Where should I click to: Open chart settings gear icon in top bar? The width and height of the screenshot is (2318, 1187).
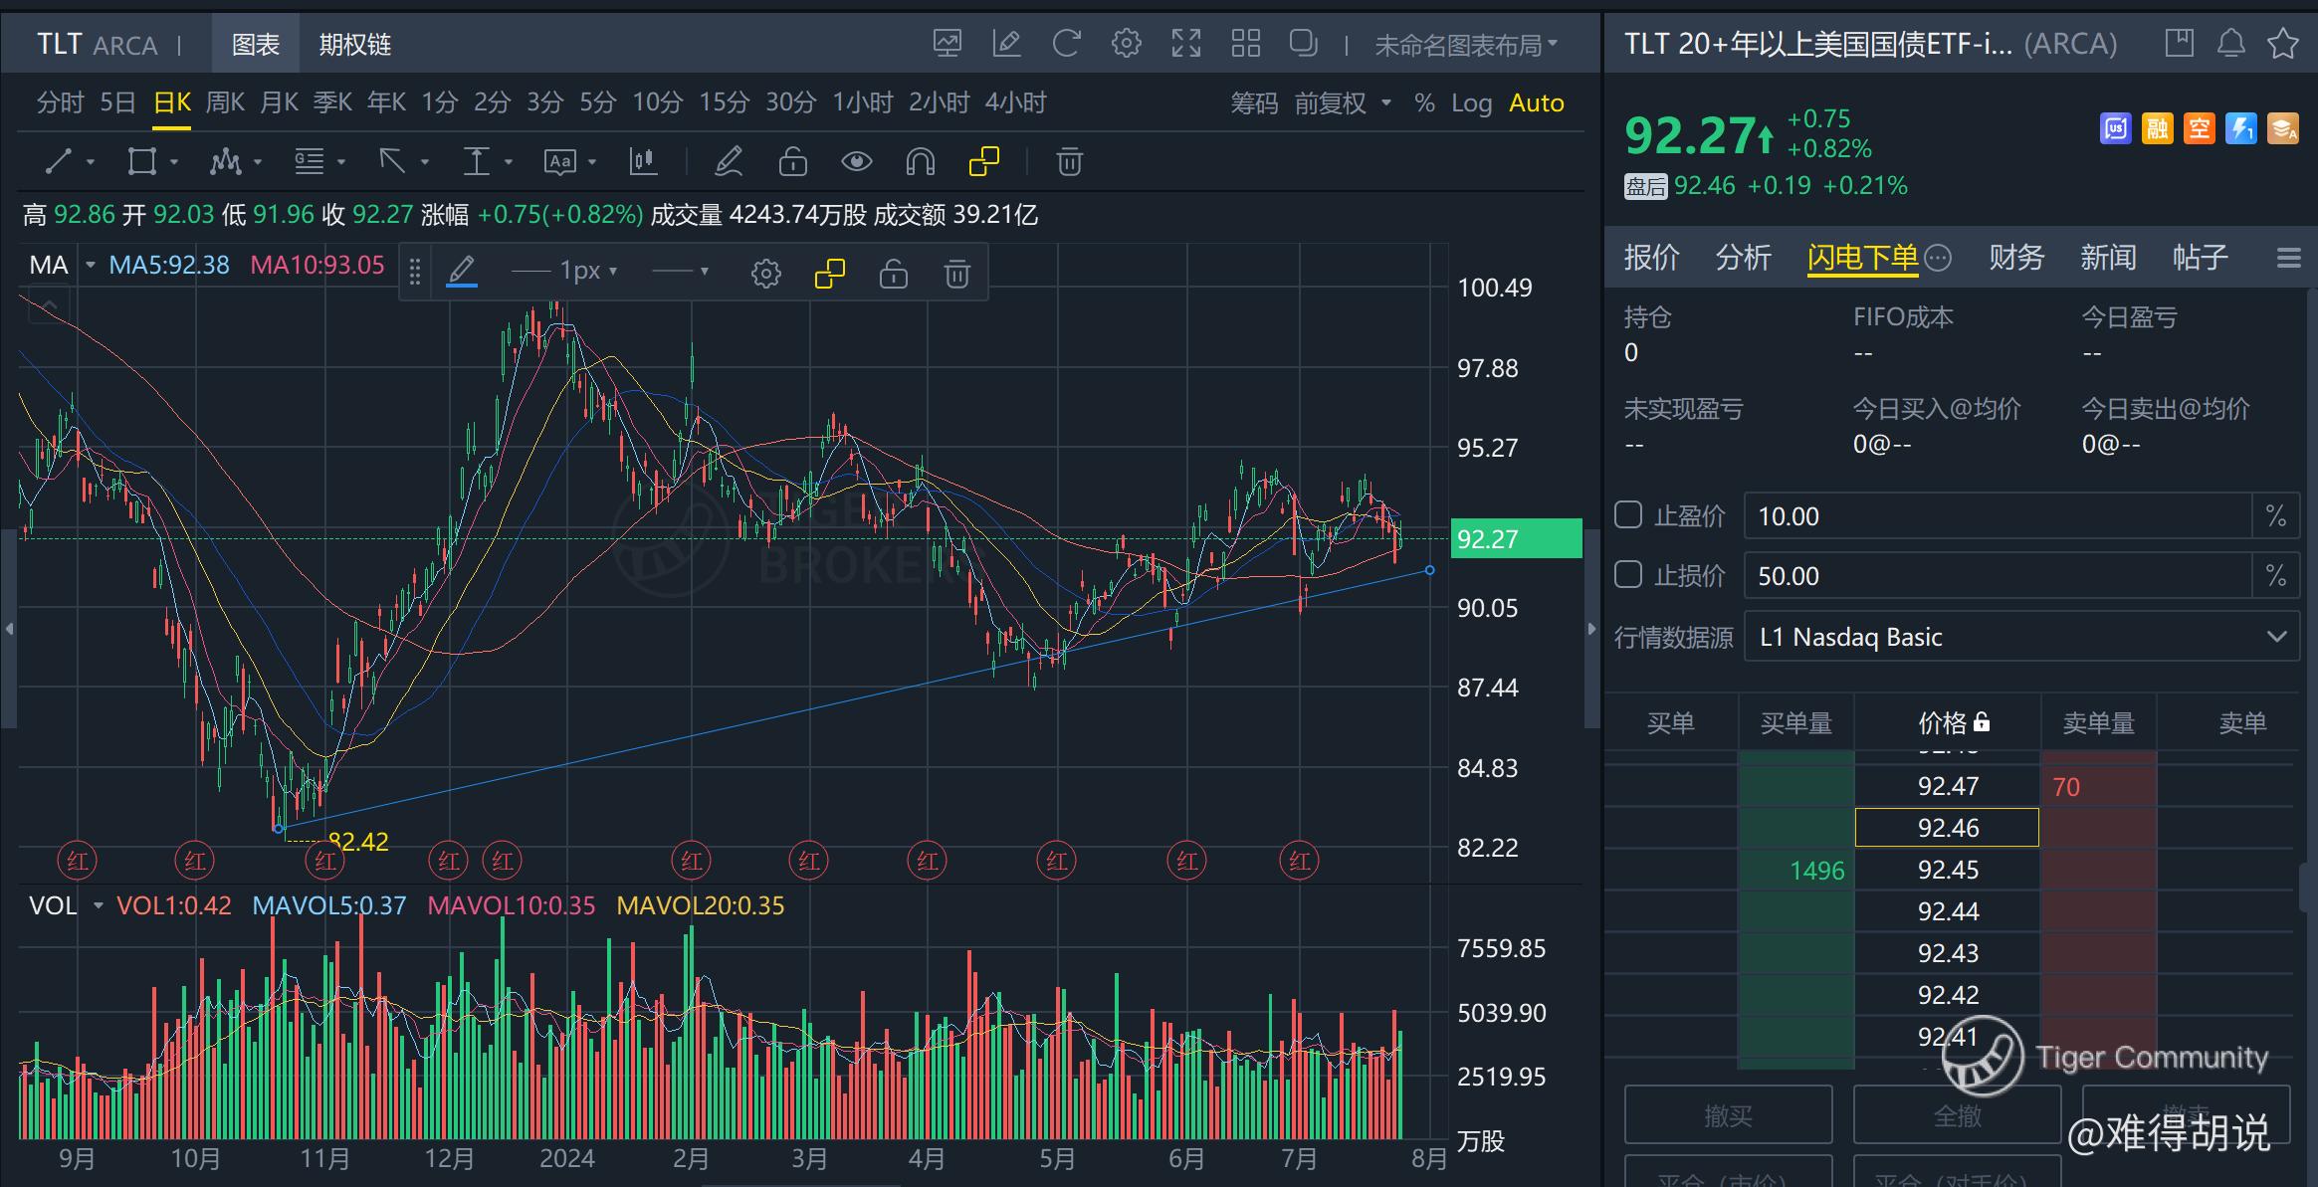pos(1126,44)
